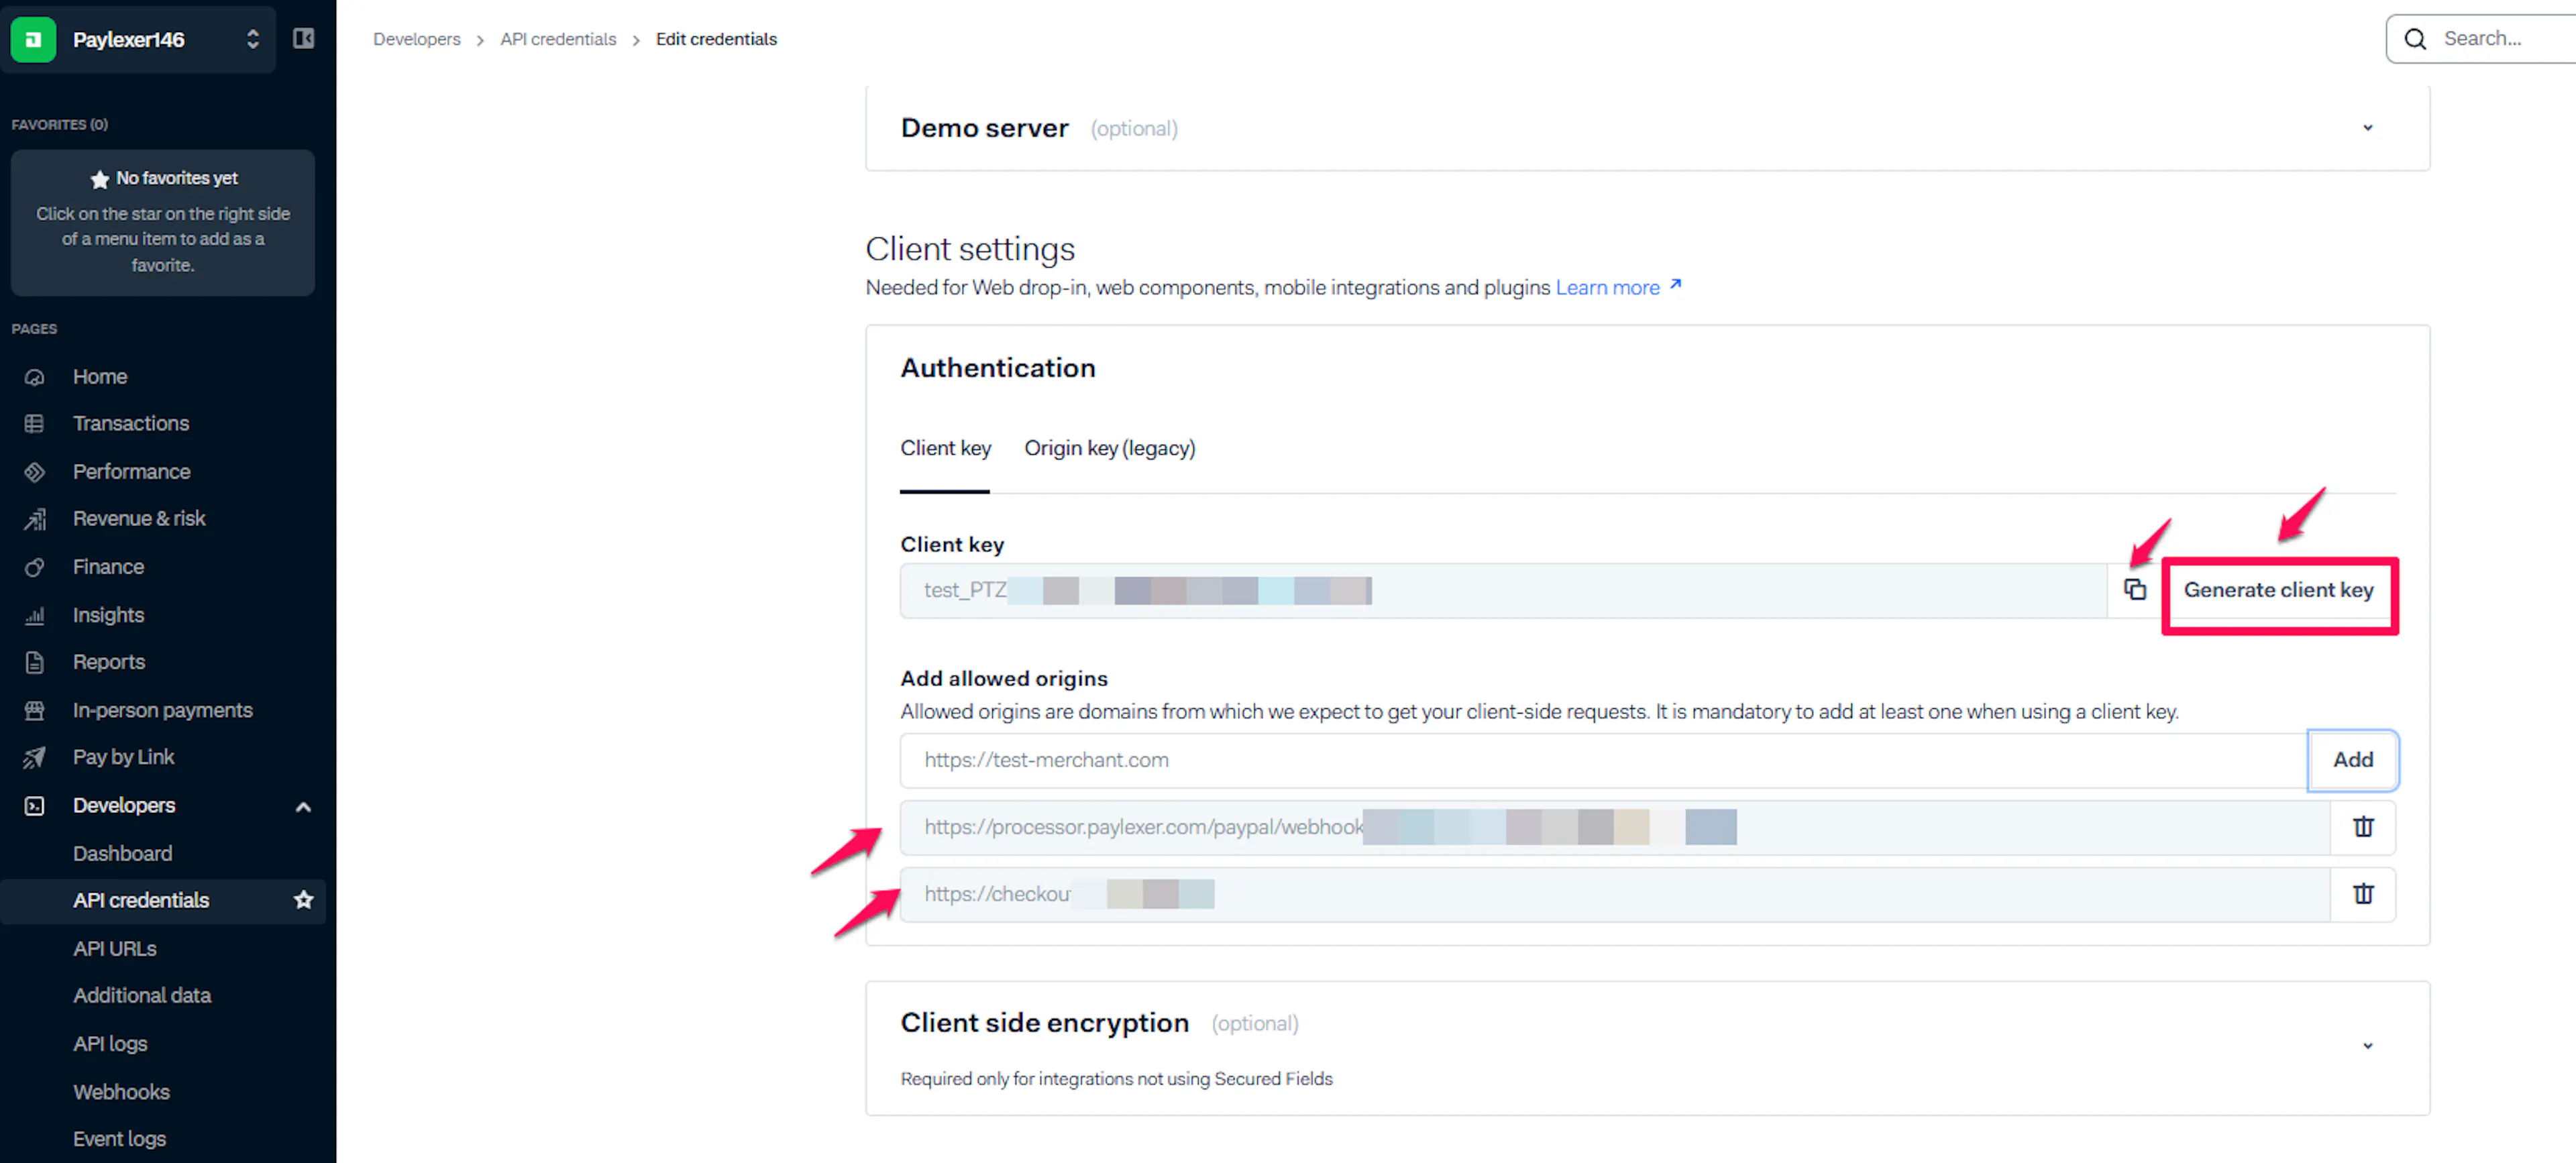The image size is (2576, 1163).
Task: Click the Pay by Link rocket icon
Action: click(x=35, y=757)
